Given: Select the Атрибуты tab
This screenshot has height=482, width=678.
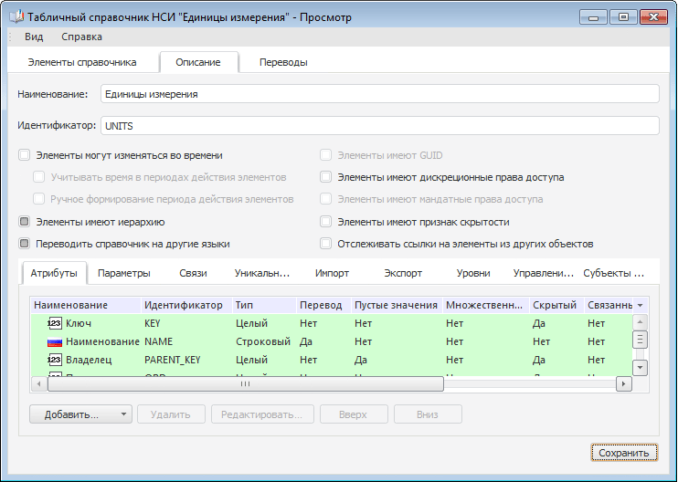Looking at the screenshot, I should click(54, 273).
